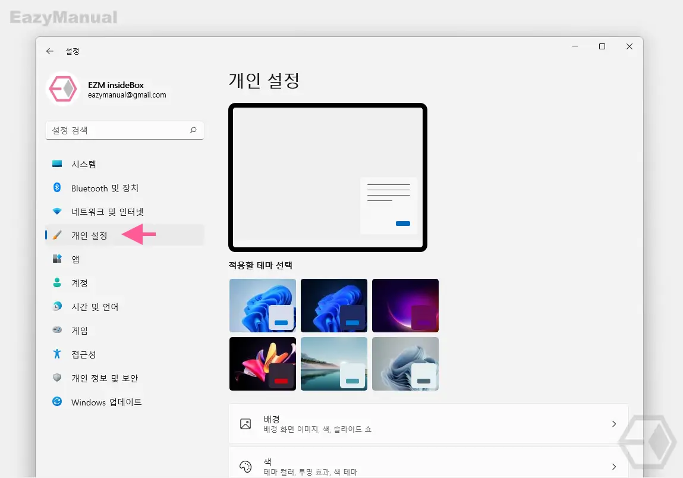This screenshot has height=478, width=683.
Task: Select the purple glow theme
Action: [x=405, y=306]
